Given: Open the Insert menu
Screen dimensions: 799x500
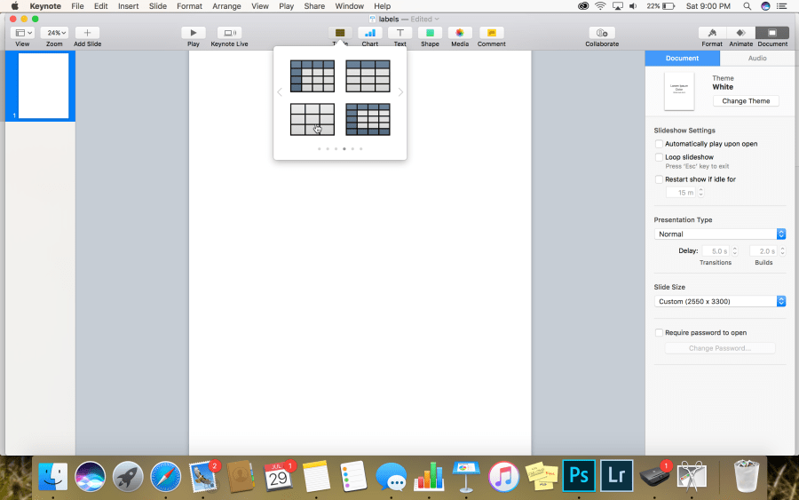Looking at the screenshot, I should (x=128, y=6).
